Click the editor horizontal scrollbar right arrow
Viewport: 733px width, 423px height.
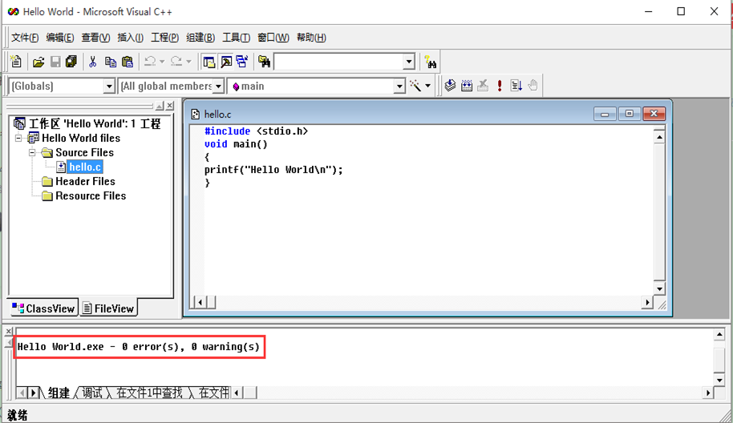647,303
